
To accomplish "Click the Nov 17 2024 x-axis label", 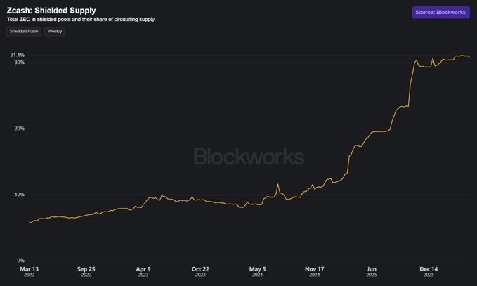I will click(x=315, y=271).
